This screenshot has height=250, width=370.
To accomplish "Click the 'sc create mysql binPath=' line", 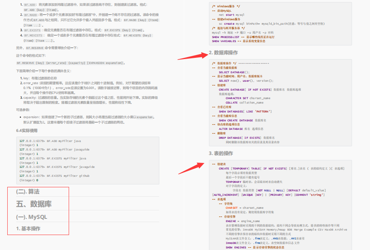I will (x=271, y=23).
